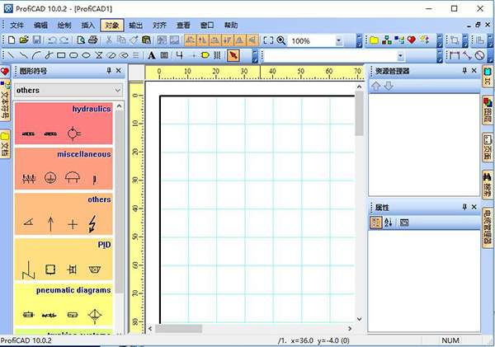The width and height of the screenshot is (495, 347).
Task: Open the 绘制 menu
Action: click(x=64, y=26)
